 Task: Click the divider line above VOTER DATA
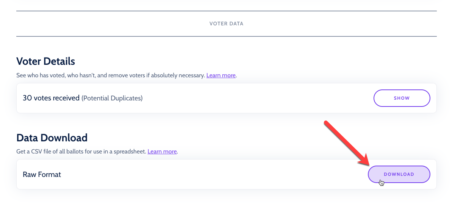click(227, 11)
